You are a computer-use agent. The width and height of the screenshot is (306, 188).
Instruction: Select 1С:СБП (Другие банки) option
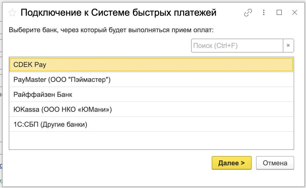pos(151,124)
